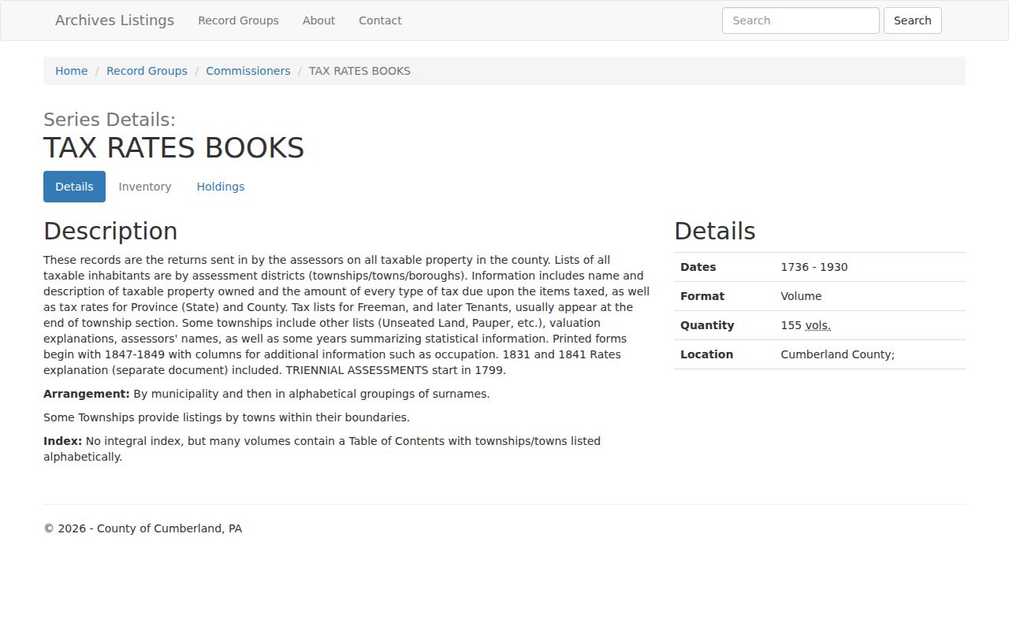Click the '© 2026 - County of Cumberland, PA' footer
The width and height of the screenshot is (1009, 630).
[x=143, y=528]
